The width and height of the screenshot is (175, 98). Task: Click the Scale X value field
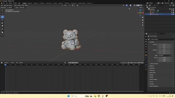point(164,58)
